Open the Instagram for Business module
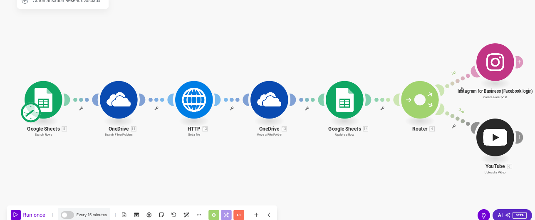535x220 pixels. (x=495, y=62)
